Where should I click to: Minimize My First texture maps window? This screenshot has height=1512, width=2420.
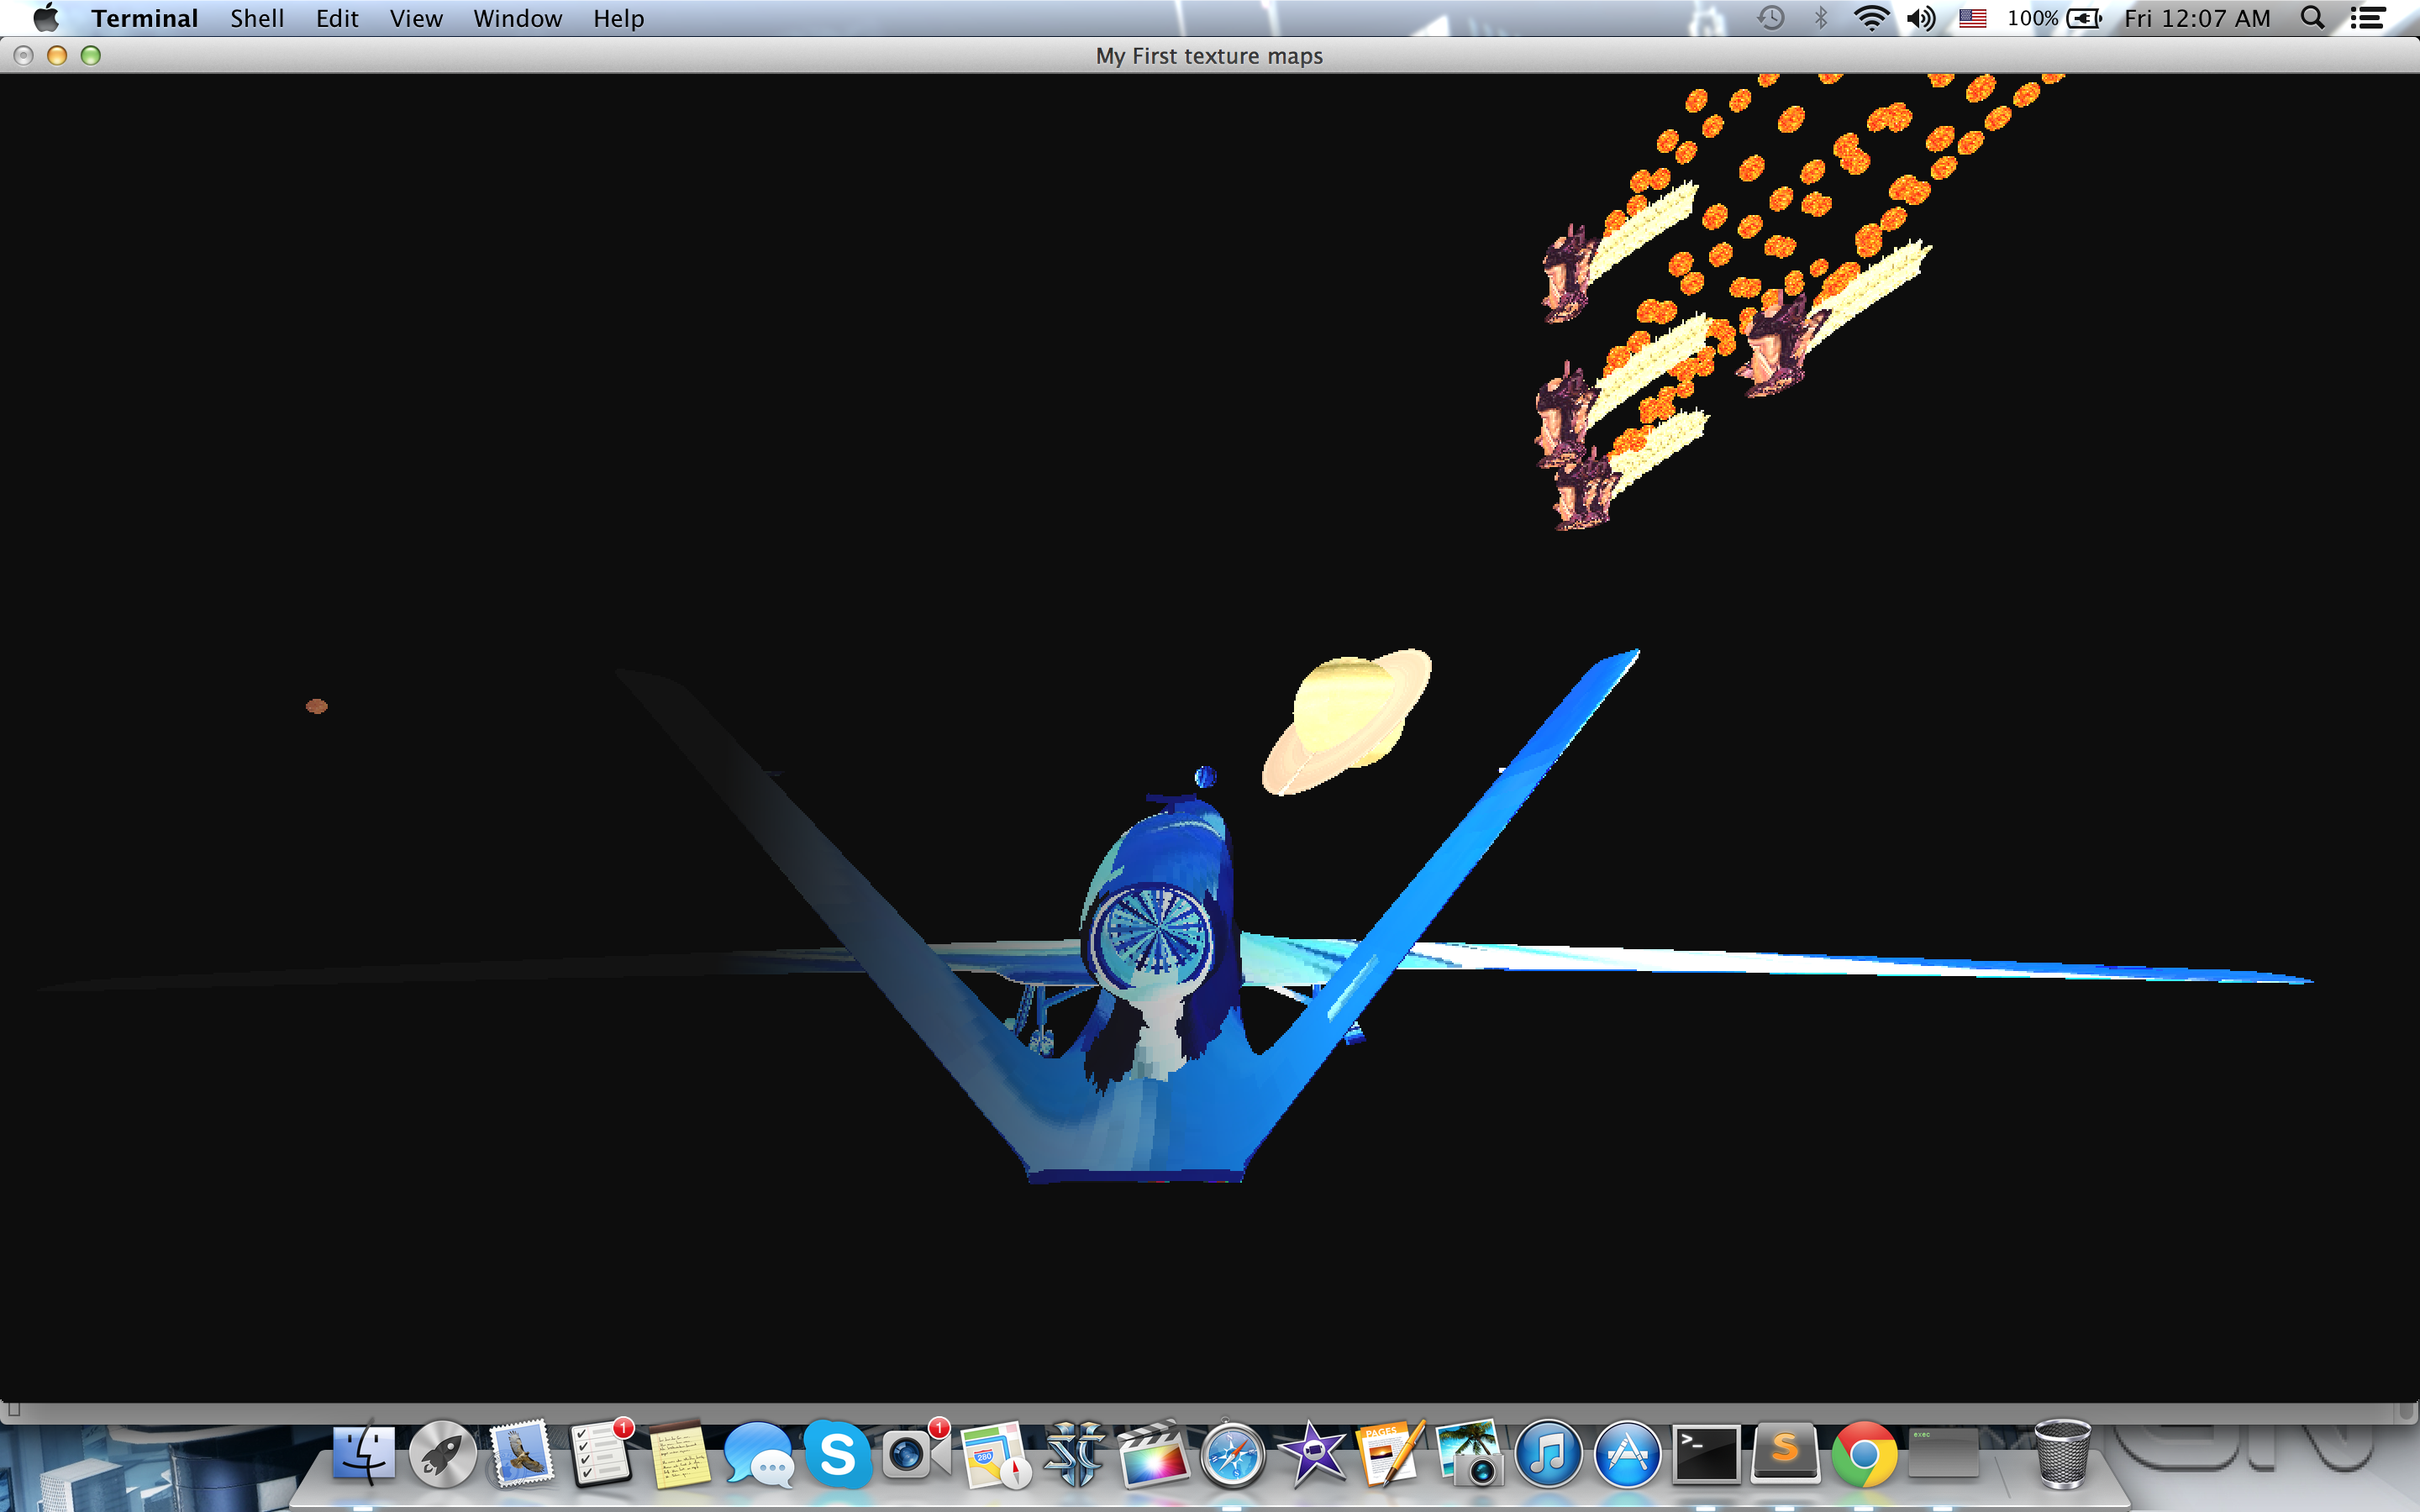57,56
